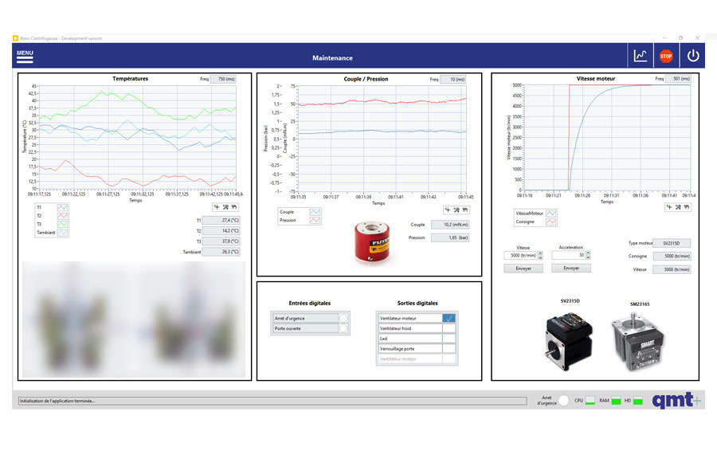Toggle the Verrouillage porte checkbox
The image size is (717, 451).
pyautogui.click(x=449, y=349)
